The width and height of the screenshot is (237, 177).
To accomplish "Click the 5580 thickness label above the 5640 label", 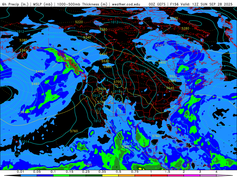I will tap(172, 81).
